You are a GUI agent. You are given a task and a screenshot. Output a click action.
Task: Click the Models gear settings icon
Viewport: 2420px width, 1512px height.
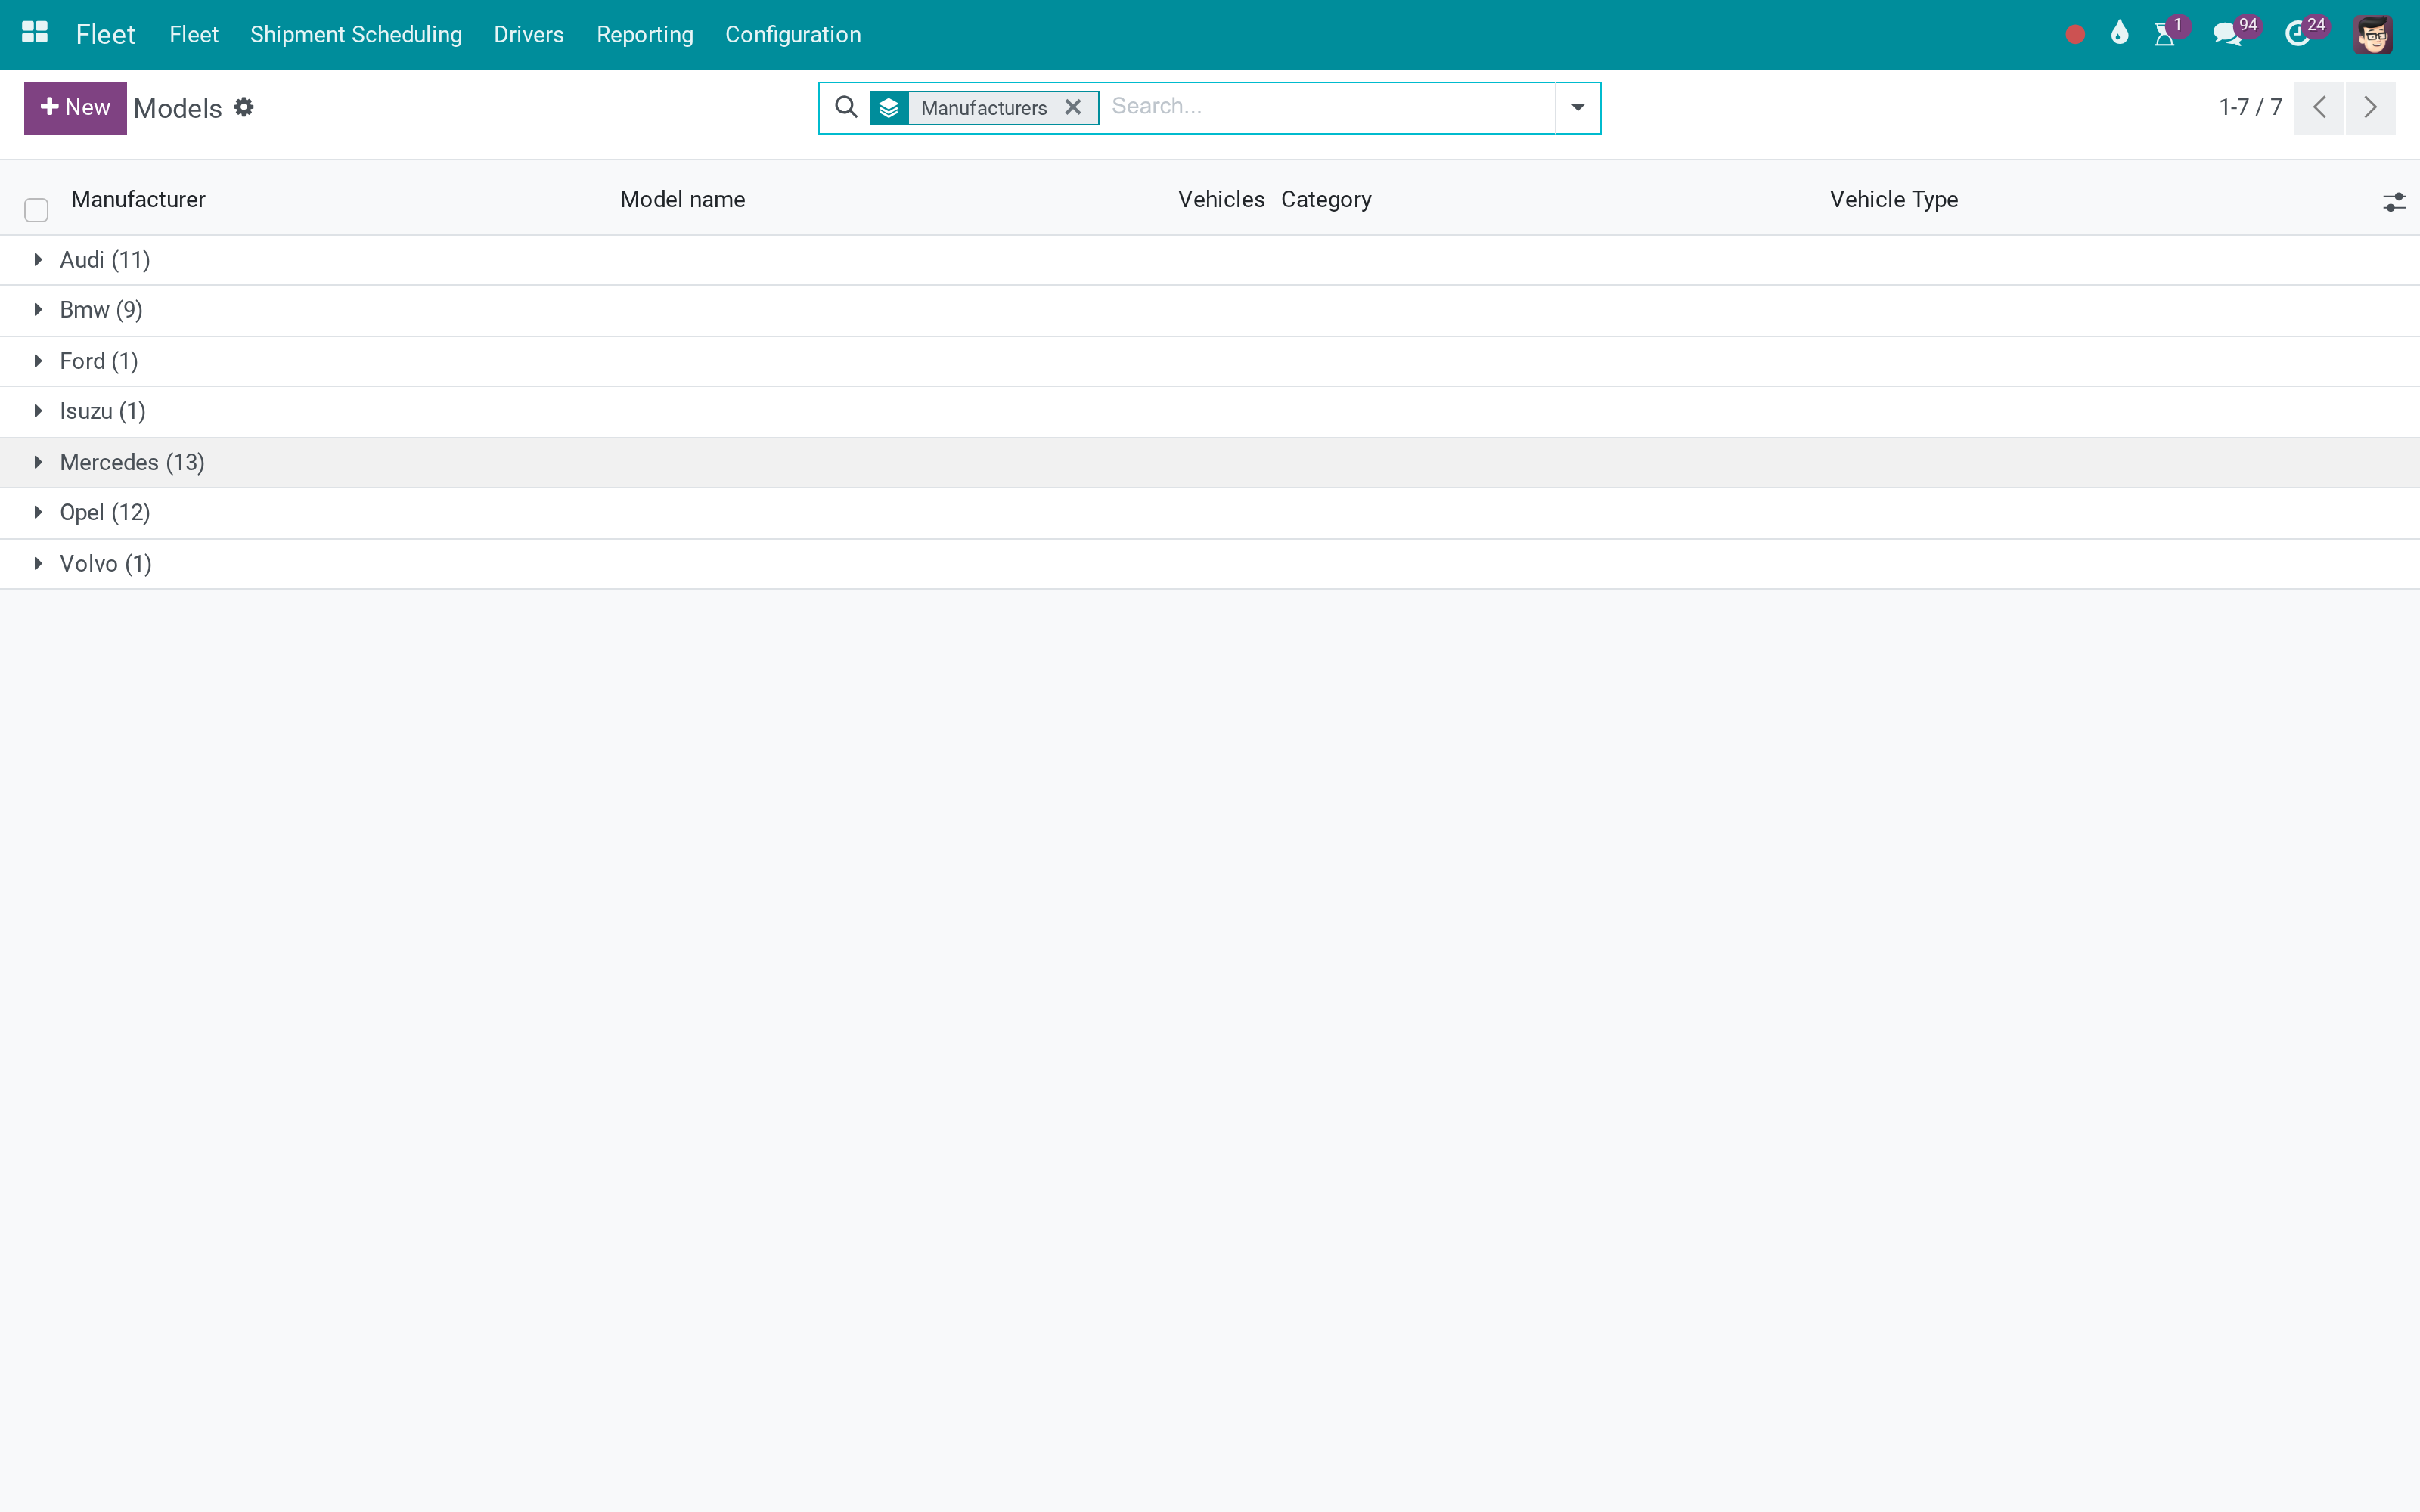(244, 107)
